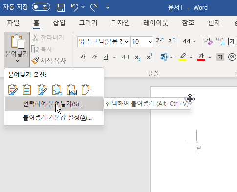Toggle character shading (gray 가)
Image resolution: width=237 pixels, height=192 pixels.
coord(220,57)
